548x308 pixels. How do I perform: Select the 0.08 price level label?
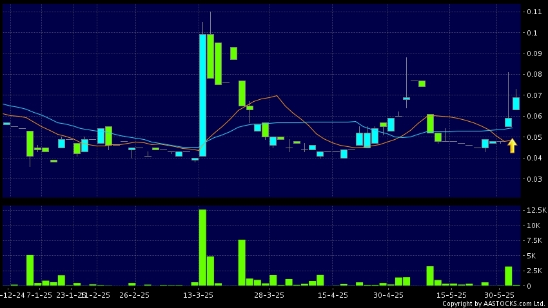pos(534,74)
